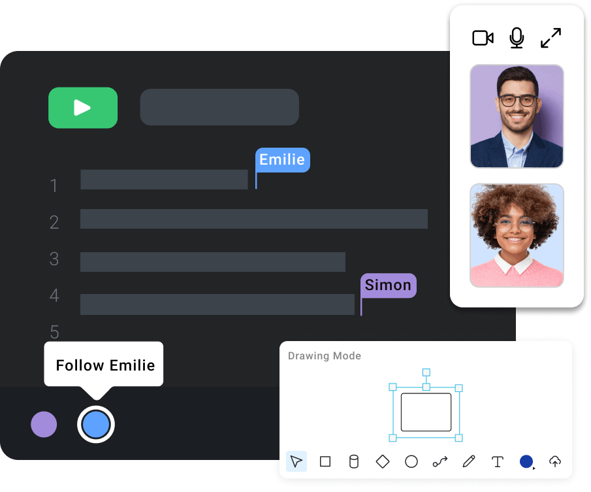Activate the curved connector tool
591x492 pixels.
(440, 462)
